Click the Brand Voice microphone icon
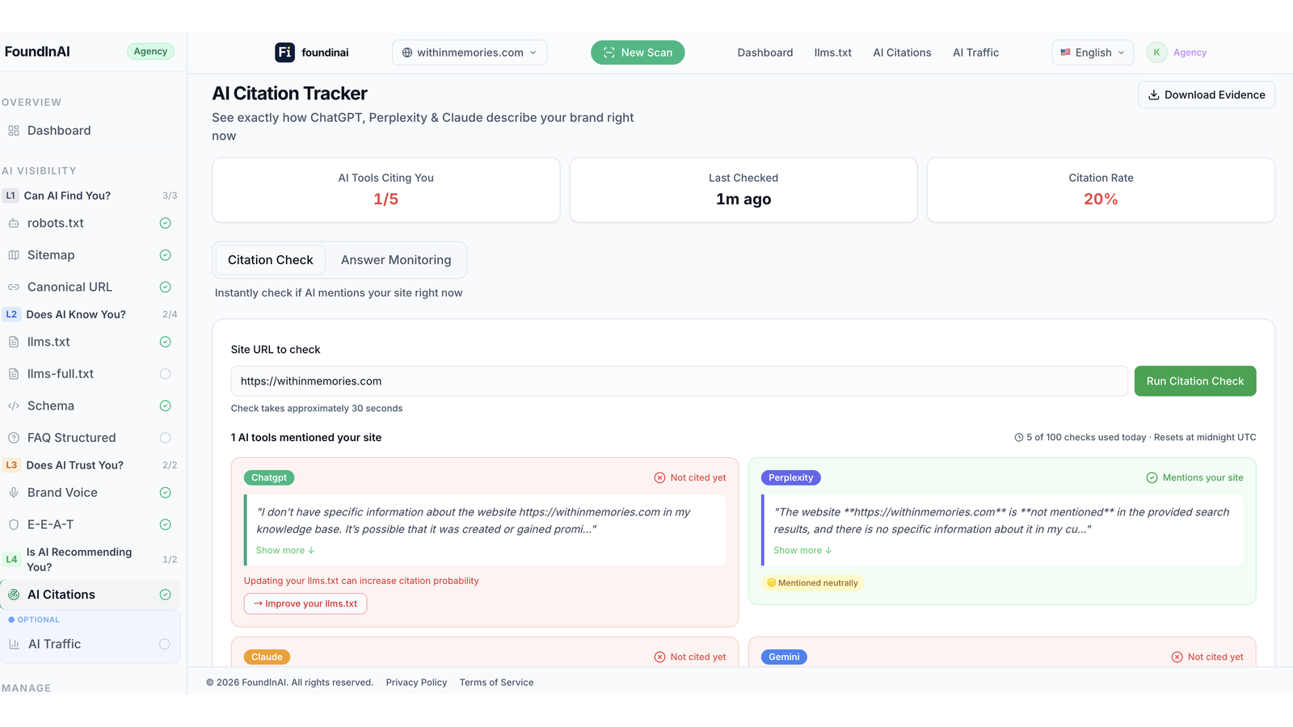The width and height of the screenshot is (1293, 727). tap(14, 493)
